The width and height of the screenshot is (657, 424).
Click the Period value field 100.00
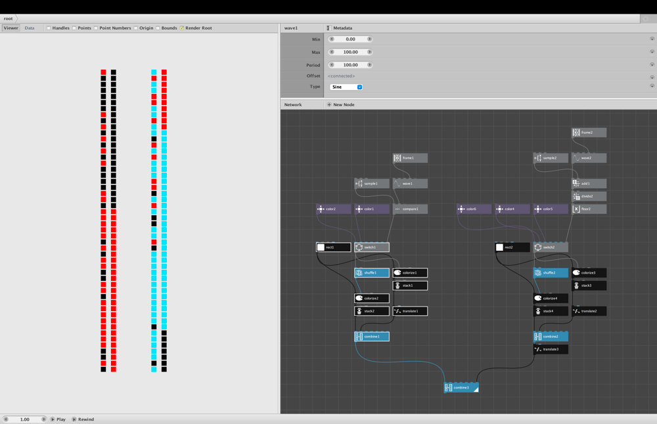[x=351, y=65]
